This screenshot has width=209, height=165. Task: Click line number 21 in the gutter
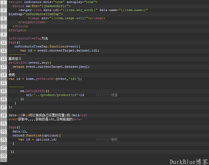(x=3, y=83)
